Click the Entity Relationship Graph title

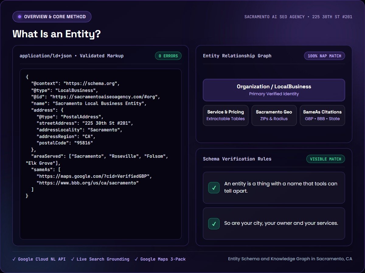(237, 56)
